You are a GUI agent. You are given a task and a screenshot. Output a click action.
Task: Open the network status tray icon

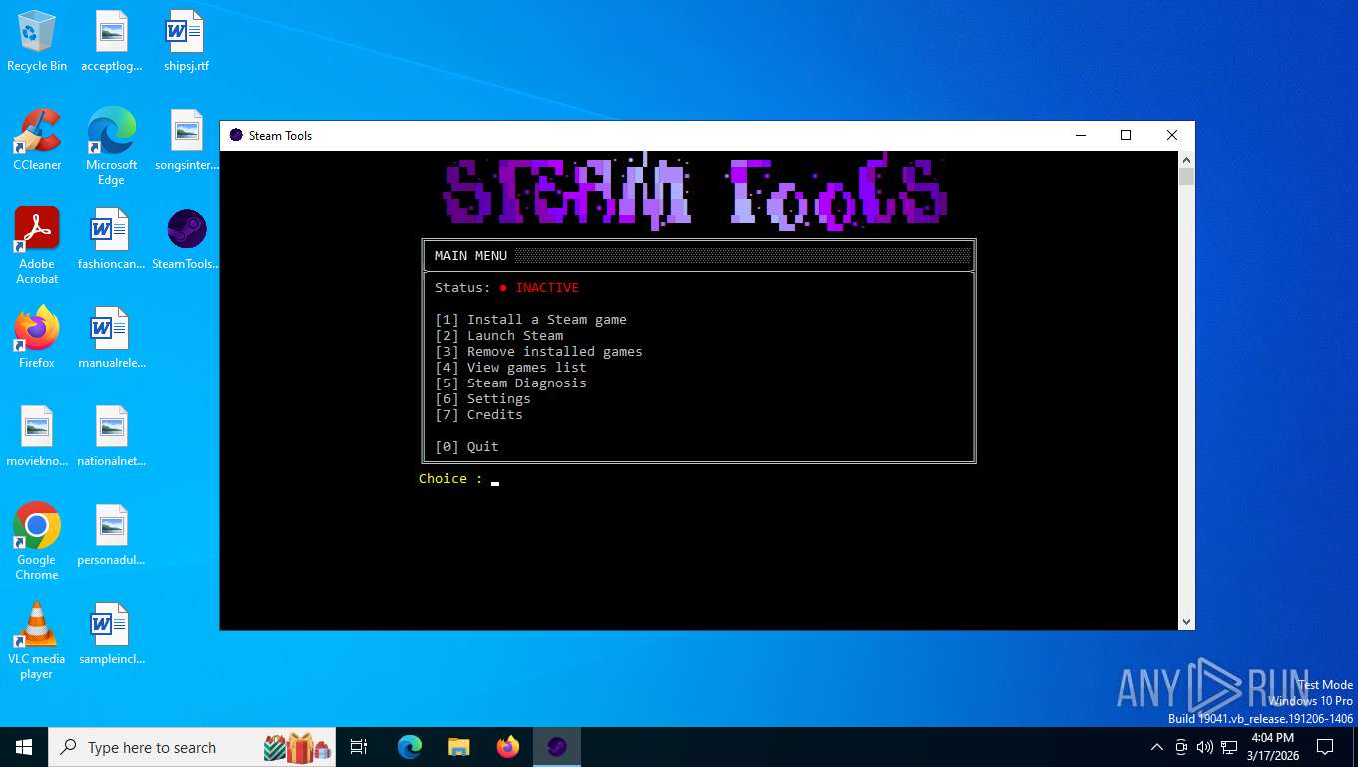click(x=1229, y=747)
